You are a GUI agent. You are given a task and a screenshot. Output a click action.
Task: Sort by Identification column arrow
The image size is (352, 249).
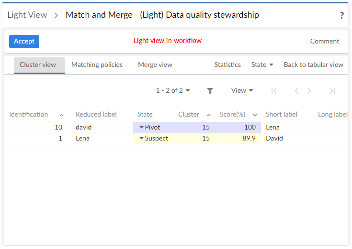pos(61,115)
